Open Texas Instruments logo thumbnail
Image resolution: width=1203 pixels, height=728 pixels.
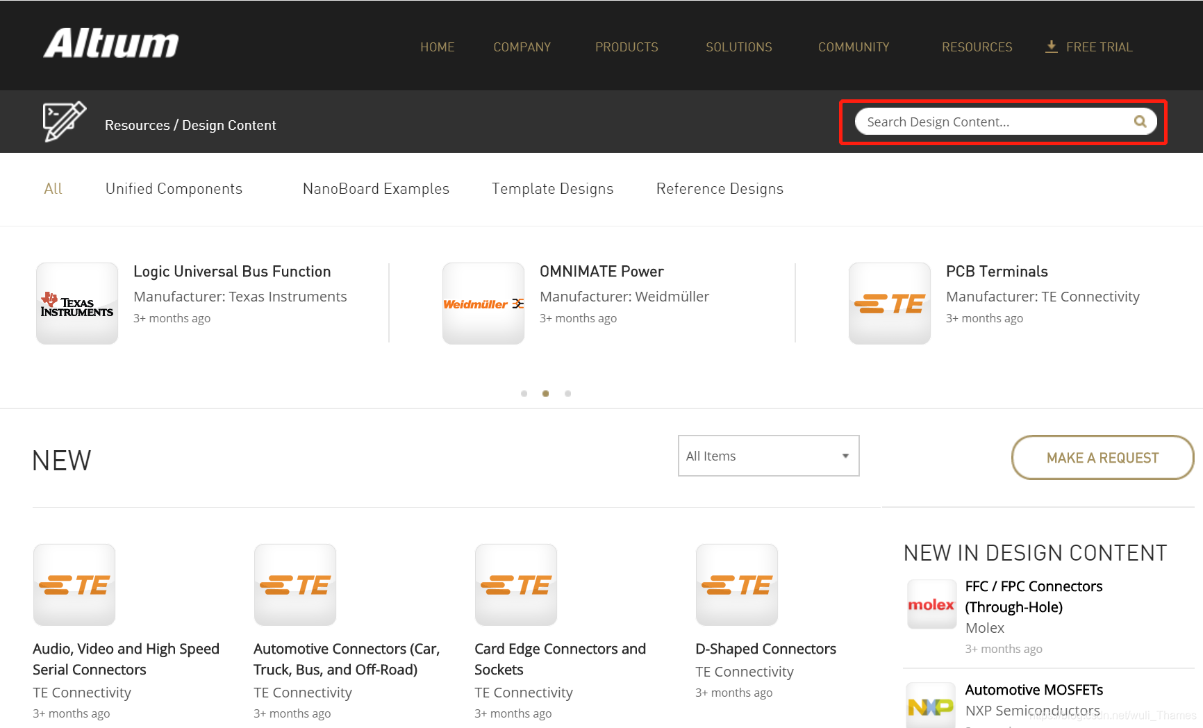click(77, 304)
